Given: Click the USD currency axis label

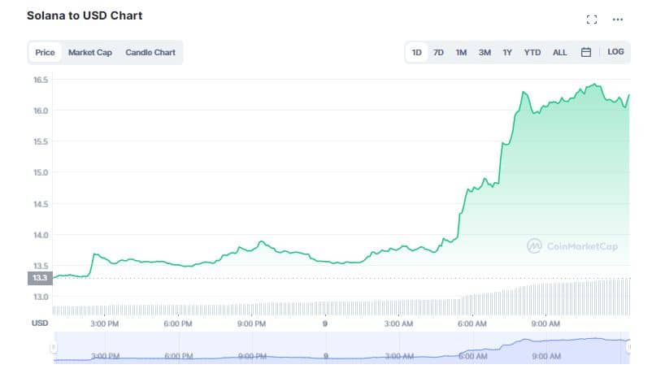Looking at the screenshot, I should coord(40,323).
